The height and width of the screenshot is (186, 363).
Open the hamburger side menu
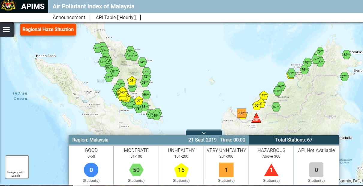(6, 30)
